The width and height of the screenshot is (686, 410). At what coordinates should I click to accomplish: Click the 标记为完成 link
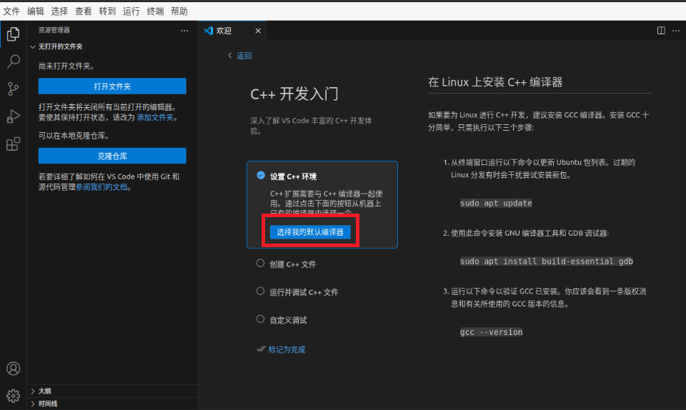click(287, 349)
